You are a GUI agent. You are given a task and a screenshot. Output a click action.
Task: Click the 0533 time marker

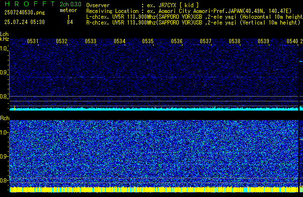pos(91,41)
